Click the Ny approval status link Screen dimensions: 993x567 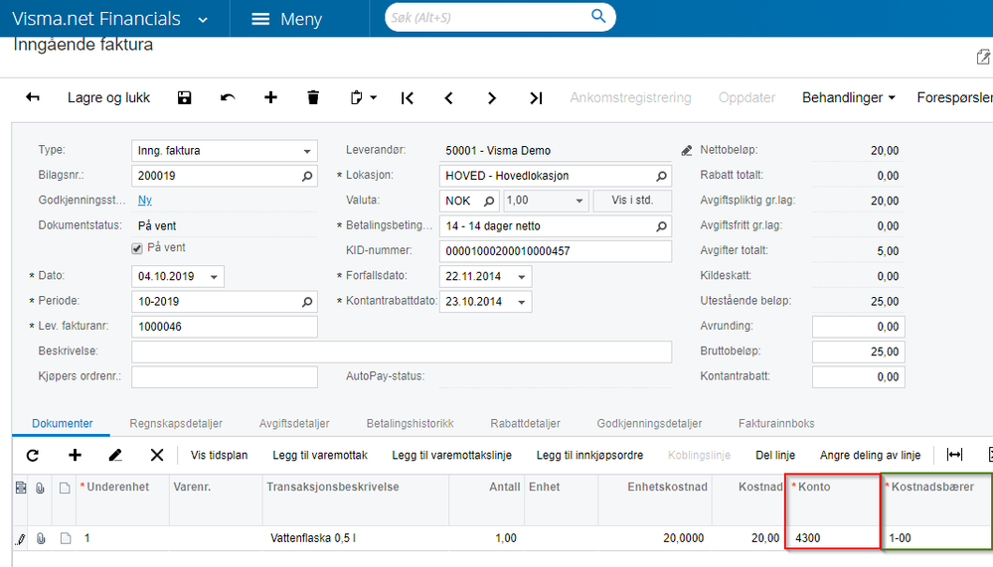(x=145, y=200)
